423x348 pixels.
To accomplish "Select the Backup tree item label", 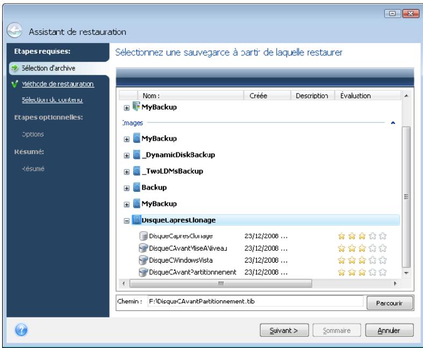I will click(154, 187).
